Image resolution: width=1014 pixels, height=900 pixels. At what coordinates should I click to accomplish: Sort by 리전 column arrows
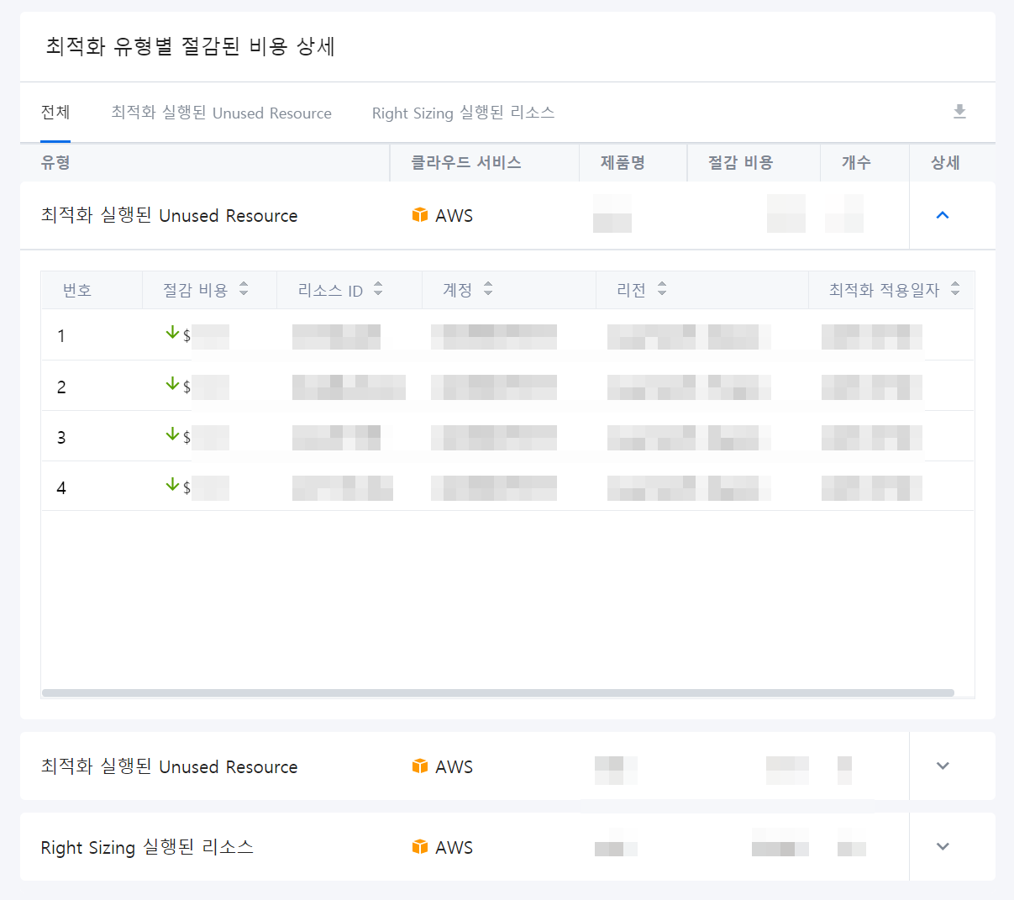tap(662, 289)
